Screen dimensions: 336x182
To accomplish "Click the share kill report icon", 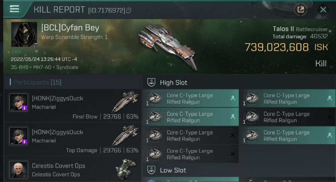I will (300, 9).
